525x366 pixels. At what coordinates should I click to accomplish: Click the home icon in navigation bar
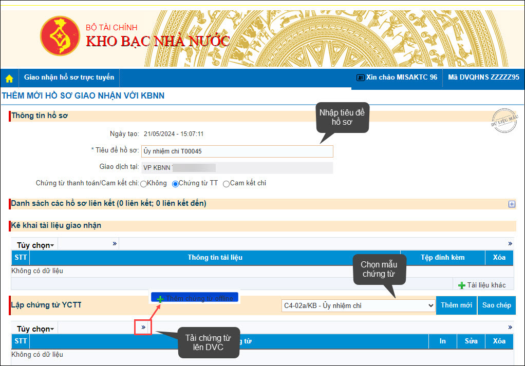9,79
